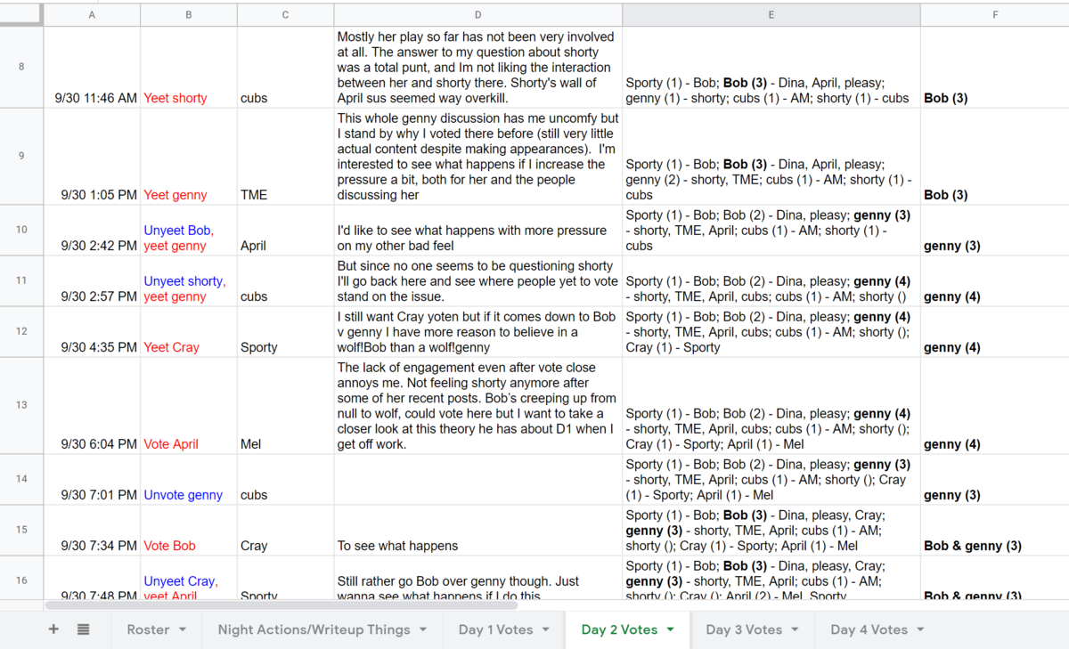Click 'Mel' voter cell
This screenshot has height=649, width=1069.
click(x=285, y=406)
